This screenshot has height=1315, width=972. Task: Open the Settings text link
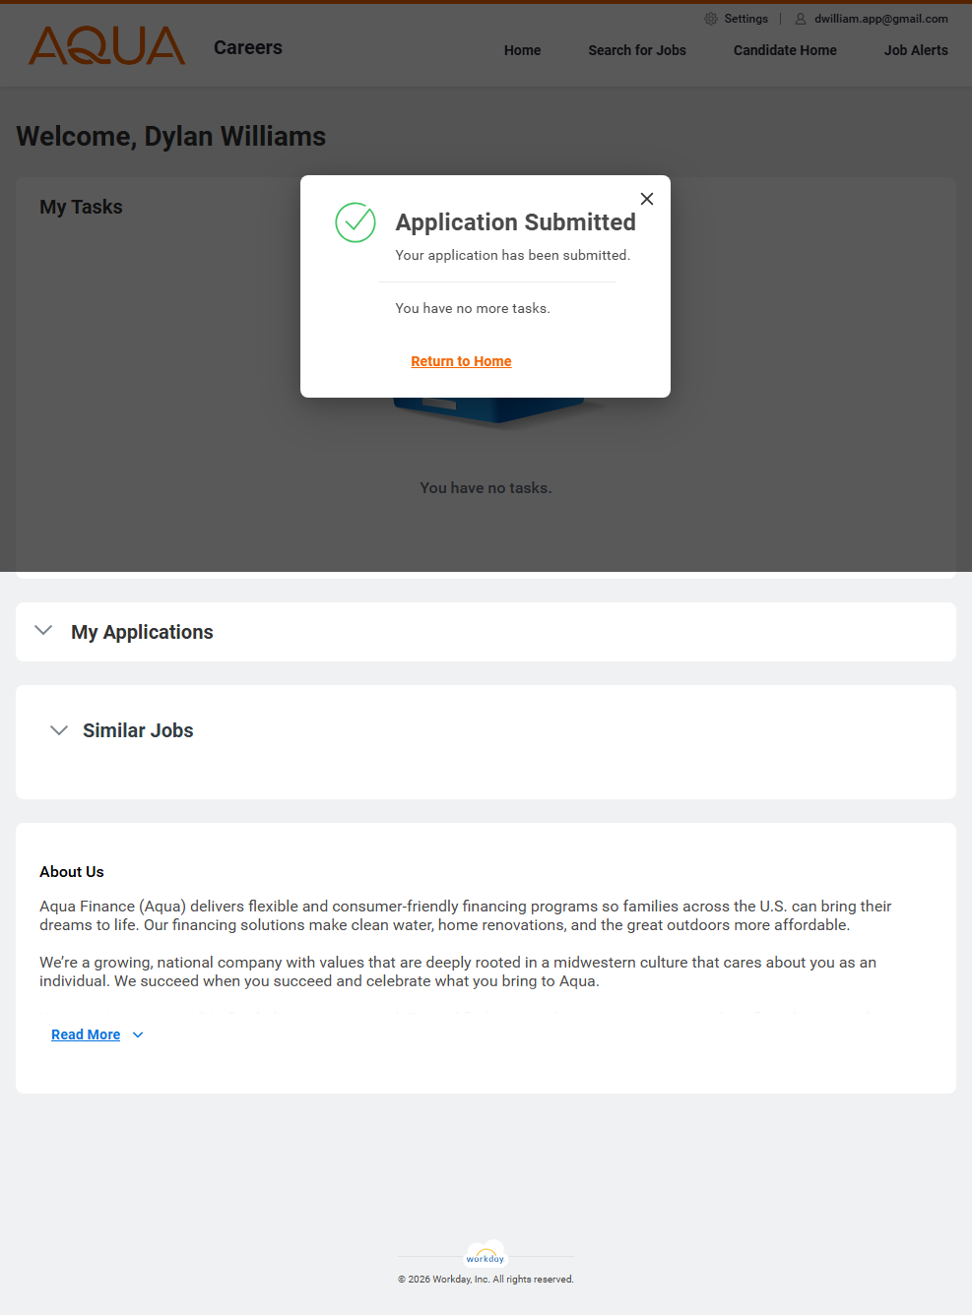745,19
